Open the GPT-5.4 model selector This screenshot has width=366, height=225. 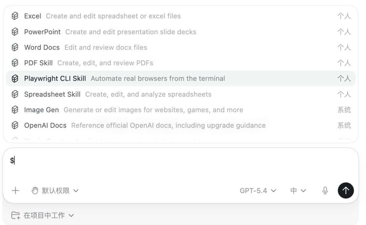tap(258, 191)
